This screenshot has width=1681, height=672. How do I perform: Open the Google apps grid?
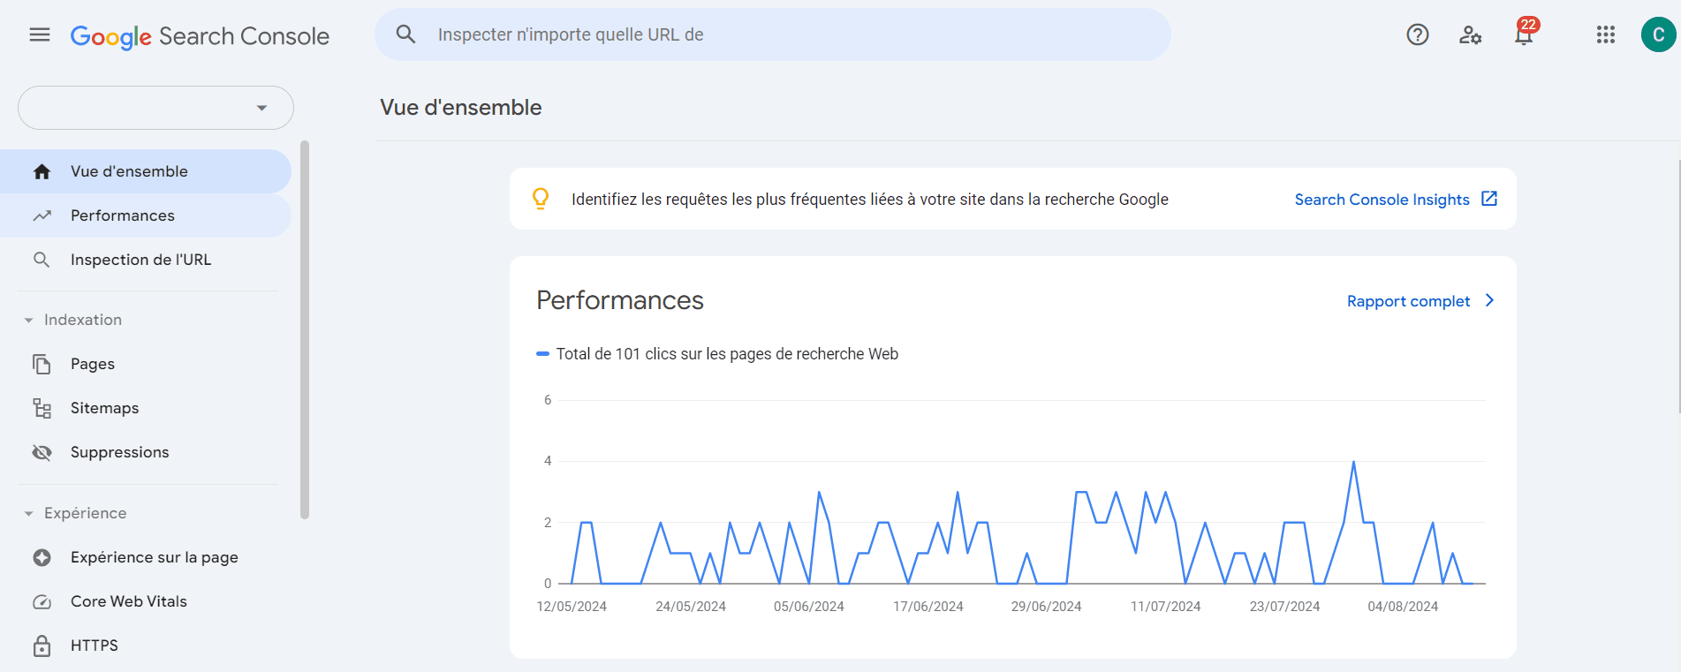[x=1606, y=34]
